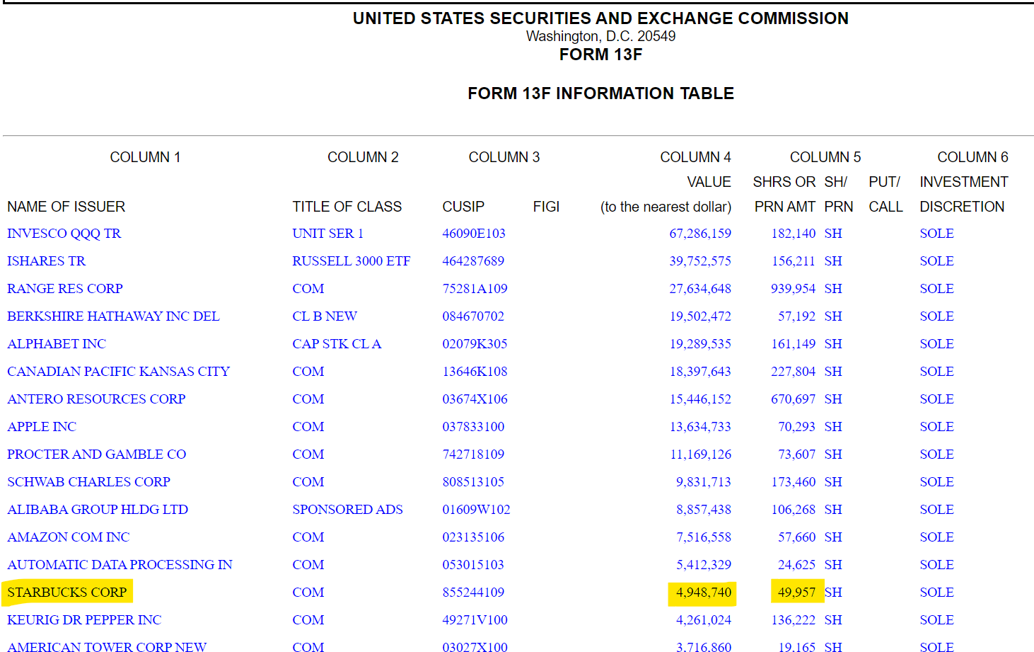Select the value 19,502,472
1034x652 pixels.
pyautogui.click(x=700, y=316)
